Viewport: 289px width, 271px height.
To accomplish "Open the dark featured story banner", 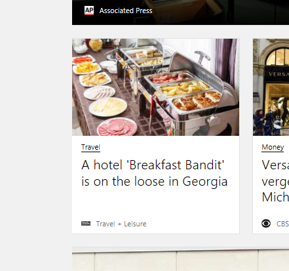I will point(180,12).
